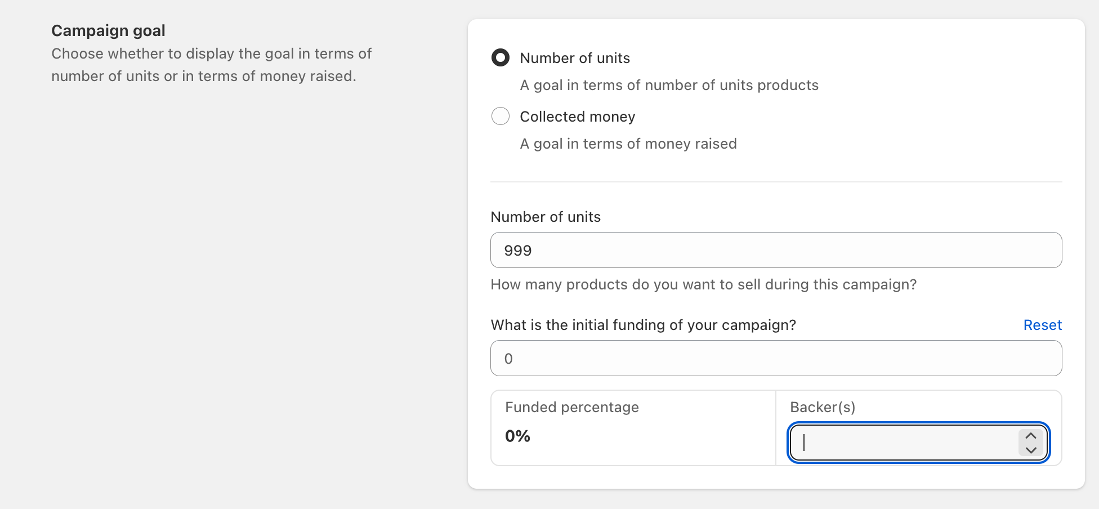Increment Backer(s) with the up arrow

click(1031, 436)
